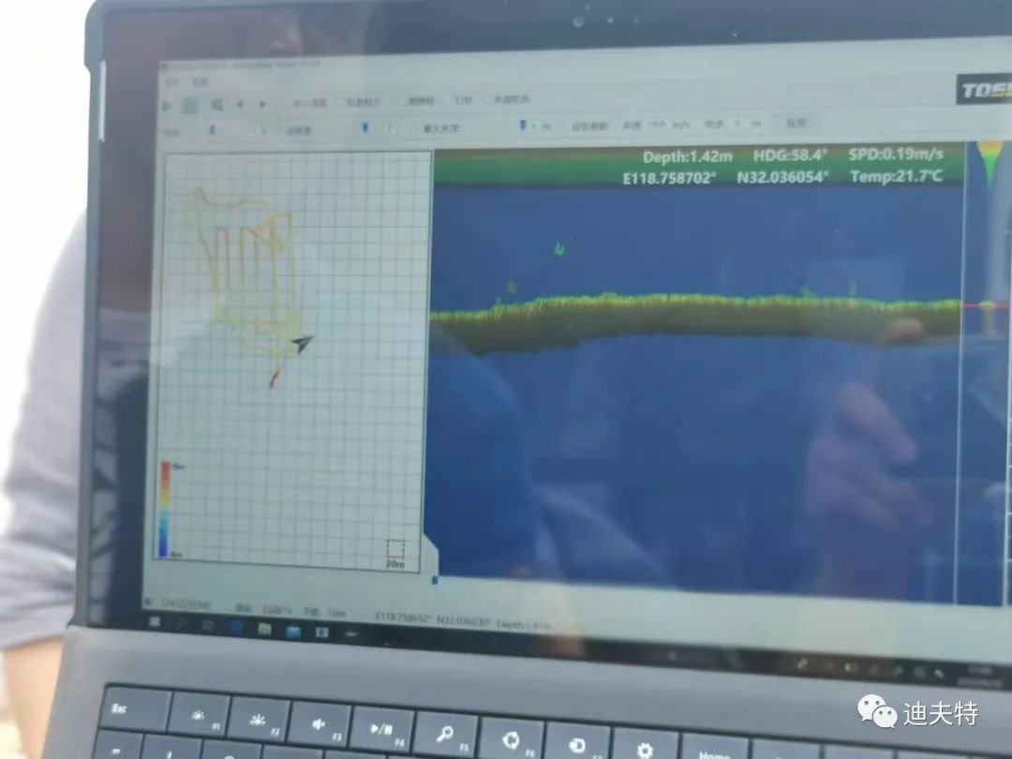Viewport: 1012px width, 759px height.
Task: Open File Explorer from the taskbar
Action: click(x=265, y=628)
